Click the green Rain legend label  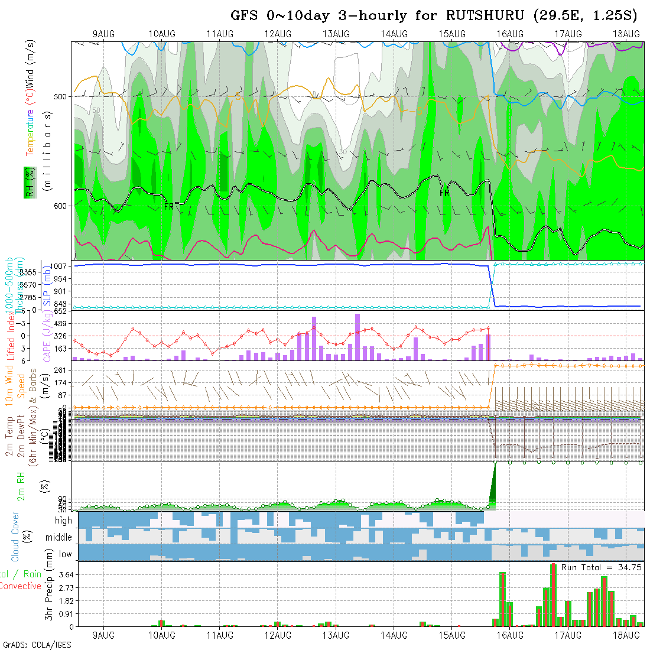tap(32, 574)
